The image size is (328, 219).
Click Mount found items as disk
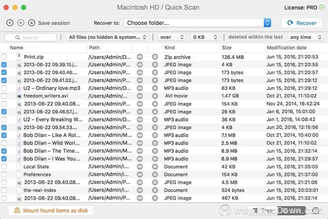click(x=51, y=211)
